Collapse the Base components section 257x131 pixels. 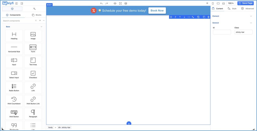point(41,27)
